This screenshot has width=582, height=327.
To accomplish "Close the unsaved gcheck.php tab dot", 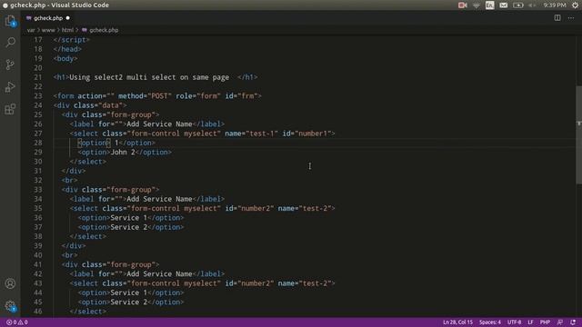I will (67, 18).
